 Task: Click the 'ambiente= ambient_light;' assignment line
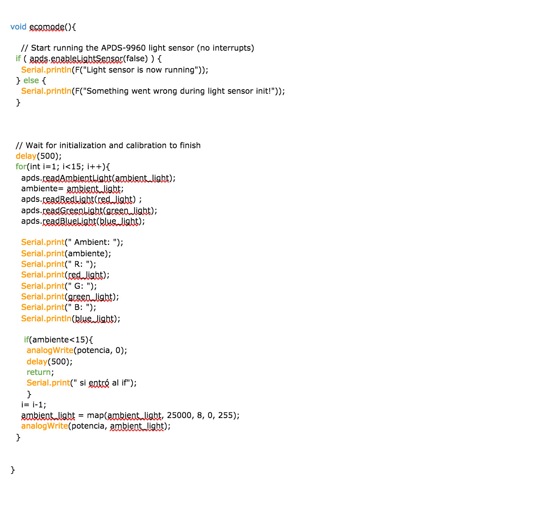pyautogui.click(x=72, y=189)
